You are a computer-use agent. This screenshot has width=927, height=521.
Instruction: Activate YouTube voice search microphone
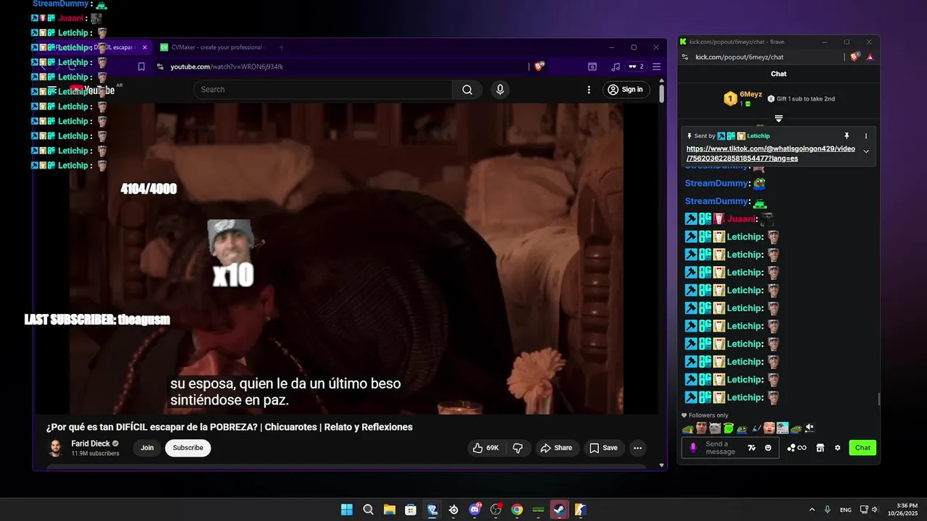500,90
